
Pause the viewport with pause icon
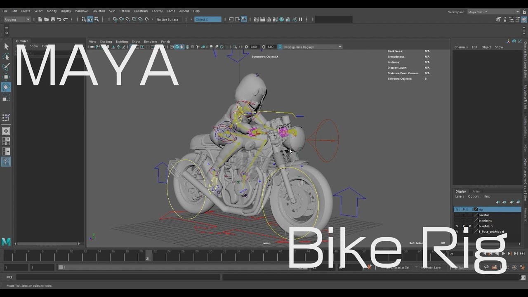[300, 19]
